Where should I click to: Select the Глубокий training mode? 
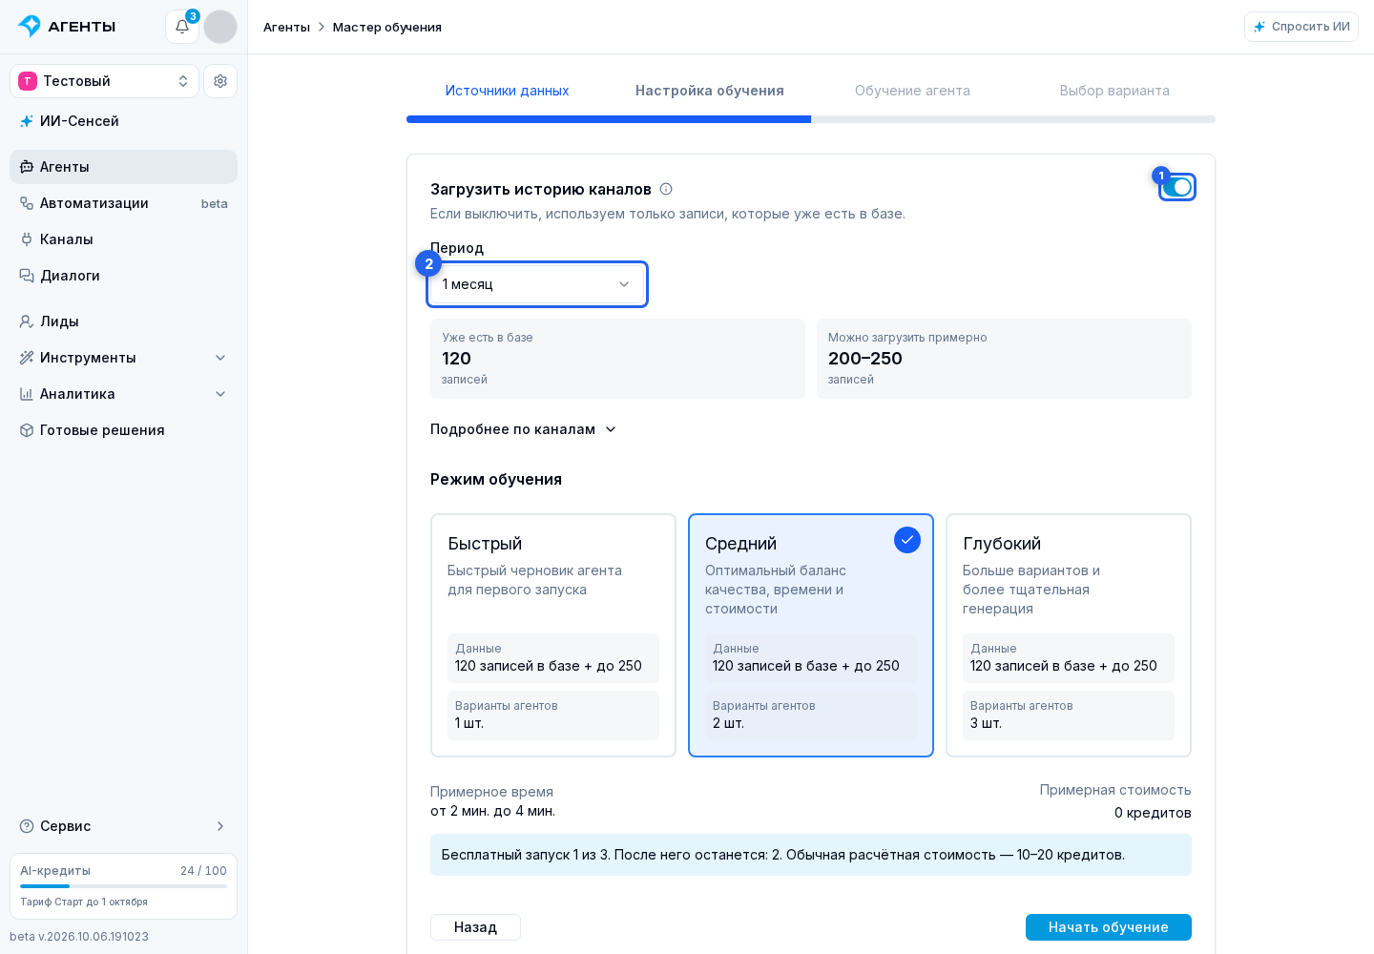[1069, 635]
